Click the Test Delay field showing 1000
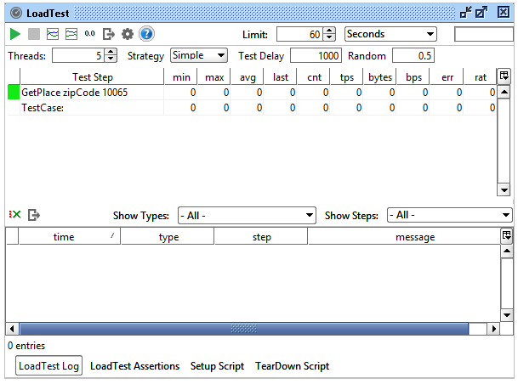 [x=316, y=55]
